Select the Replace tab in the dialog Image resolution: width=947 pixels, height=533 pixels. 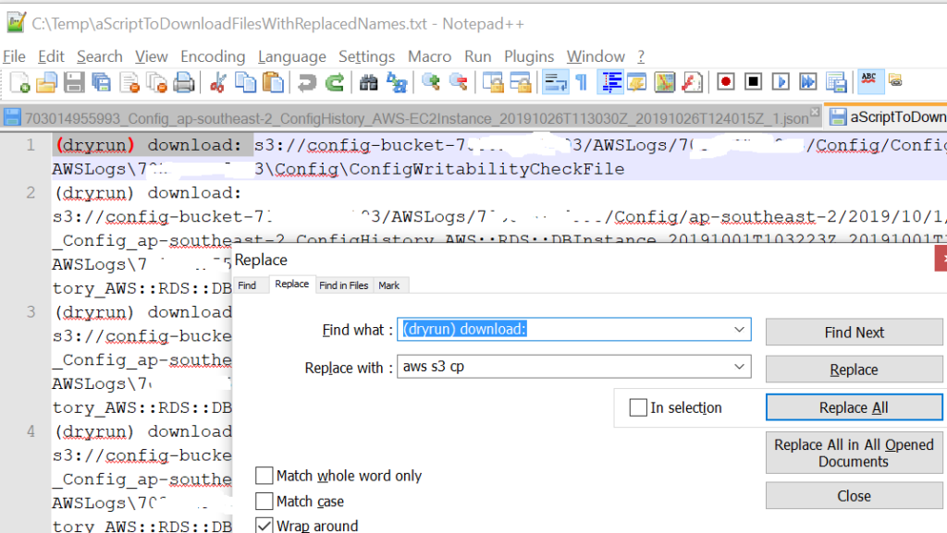(x=291, y=284)
